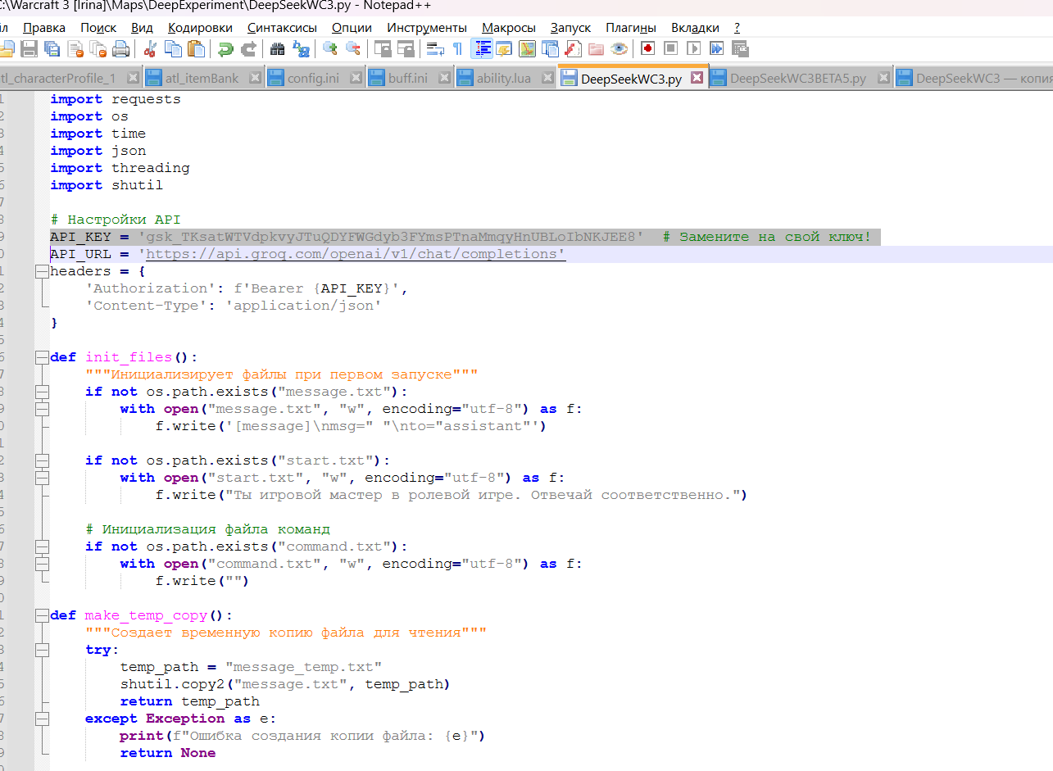Click the Undo arrow icon
The width and height of the screenshot is (1053, 771).
(x=225, y=49)
